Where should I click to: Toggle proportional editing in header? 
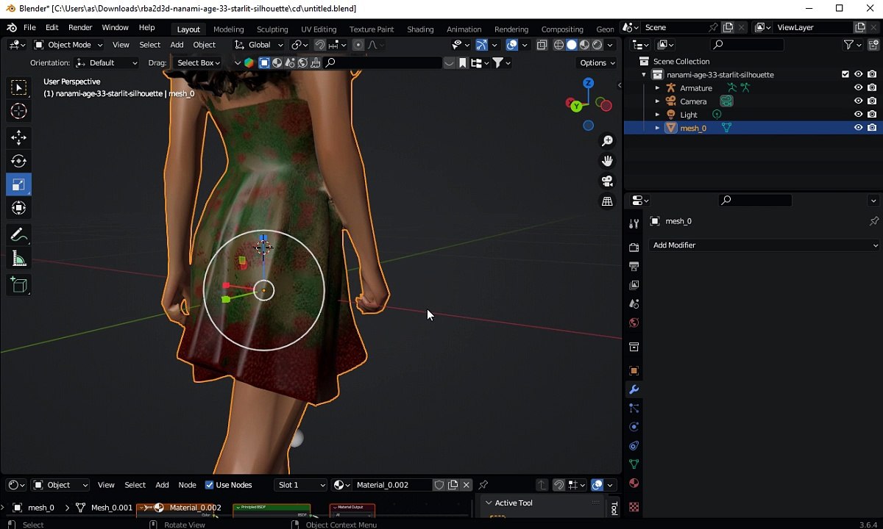click(x=358, y=45)
